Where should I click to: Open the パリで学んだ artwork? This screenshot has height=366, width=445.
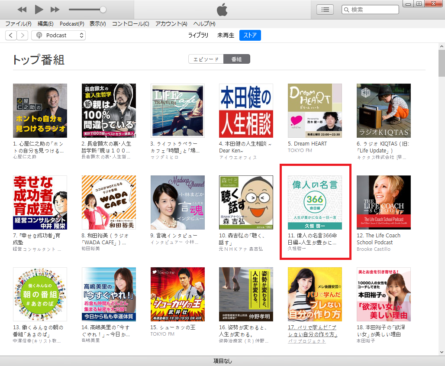tap(315, 295)
